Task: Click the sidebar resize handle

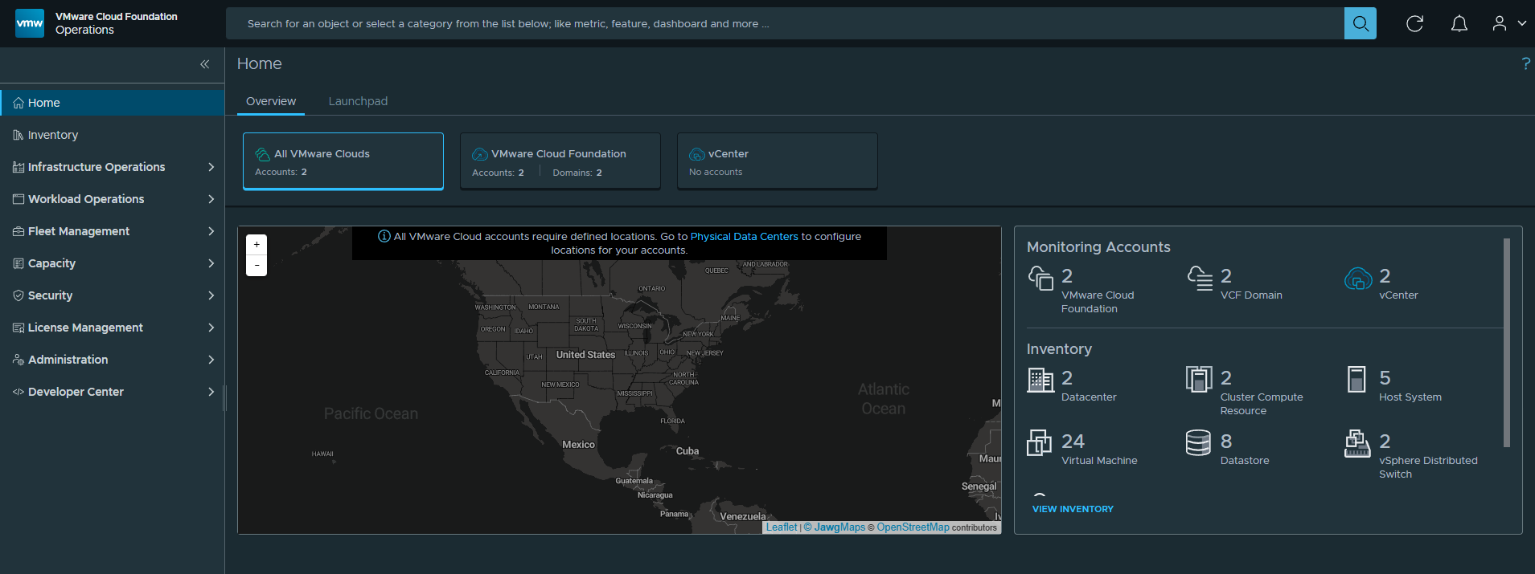Action: click(225, 397)
